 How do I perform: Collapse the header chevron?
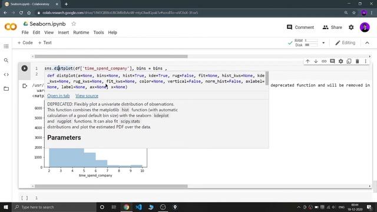367,43
